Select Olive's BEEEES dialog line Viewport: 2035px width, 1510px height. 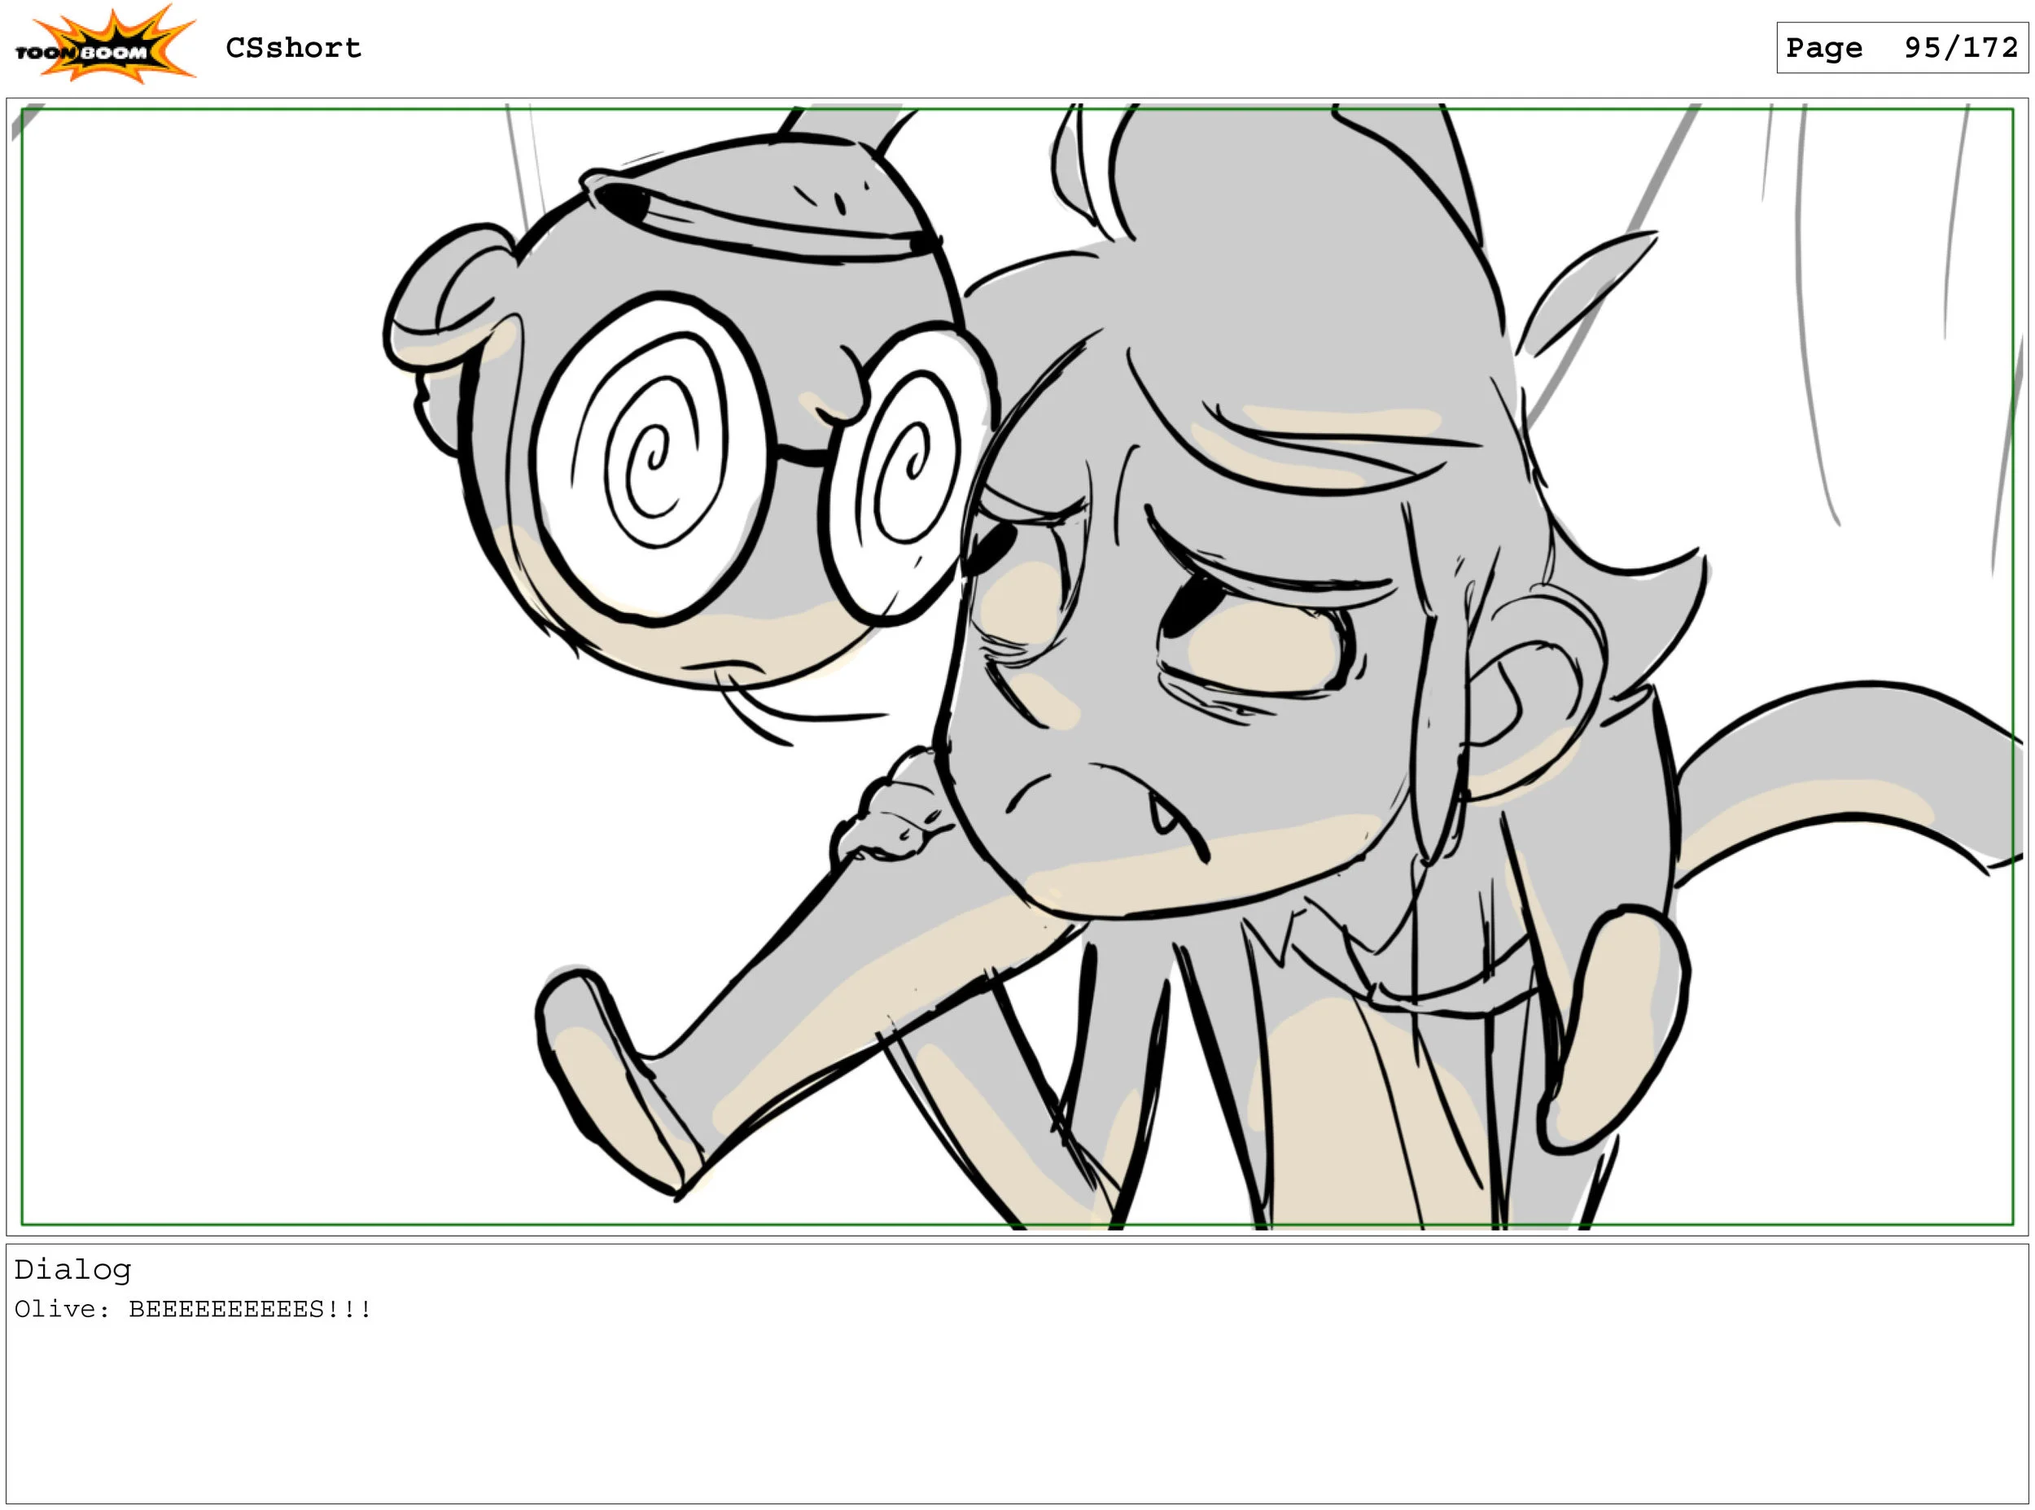coord(193,1310)
